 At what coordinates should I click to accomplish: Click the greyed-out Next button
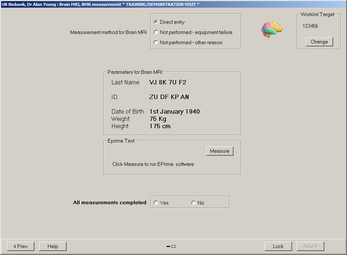click(x=310, y=247)
